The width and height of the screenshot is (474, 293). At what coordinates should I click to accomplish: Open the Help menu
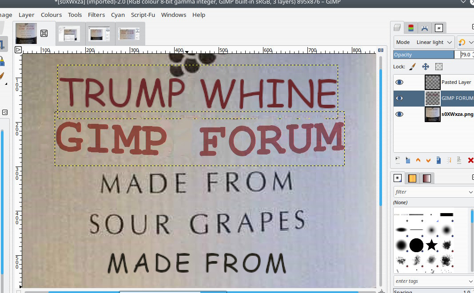[x=199, y=15]
